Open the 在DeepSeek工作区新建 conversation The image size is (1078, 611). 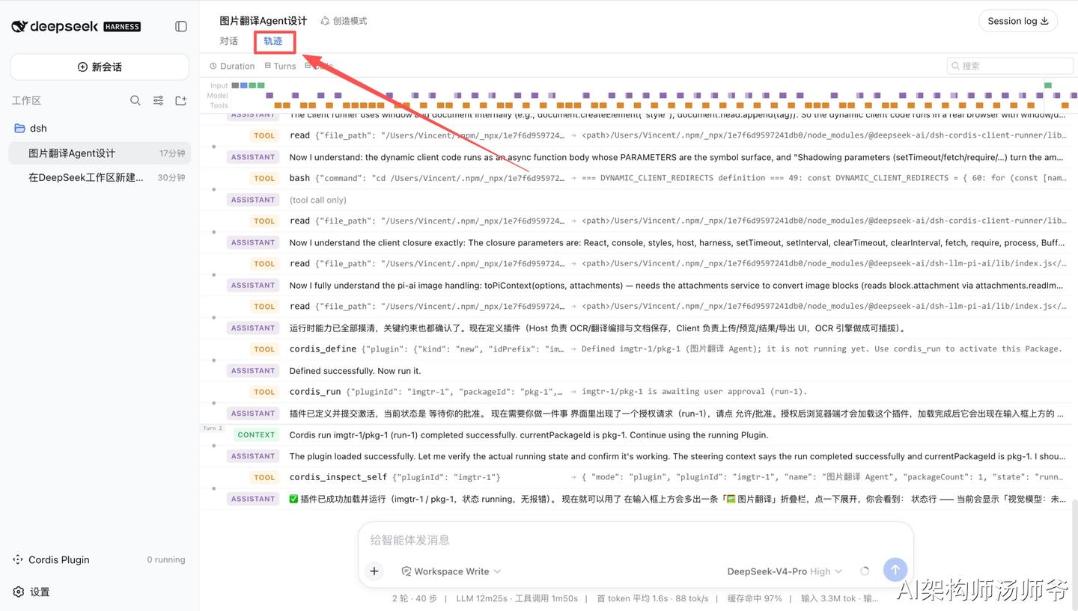[100, 177]
